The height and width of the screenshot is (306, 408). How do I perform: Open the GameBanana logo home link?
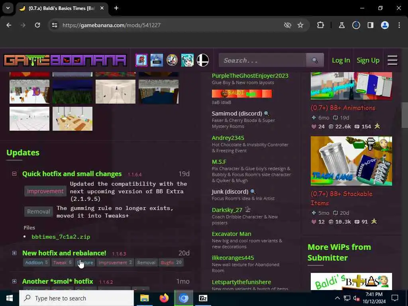(x=65, y=61)
